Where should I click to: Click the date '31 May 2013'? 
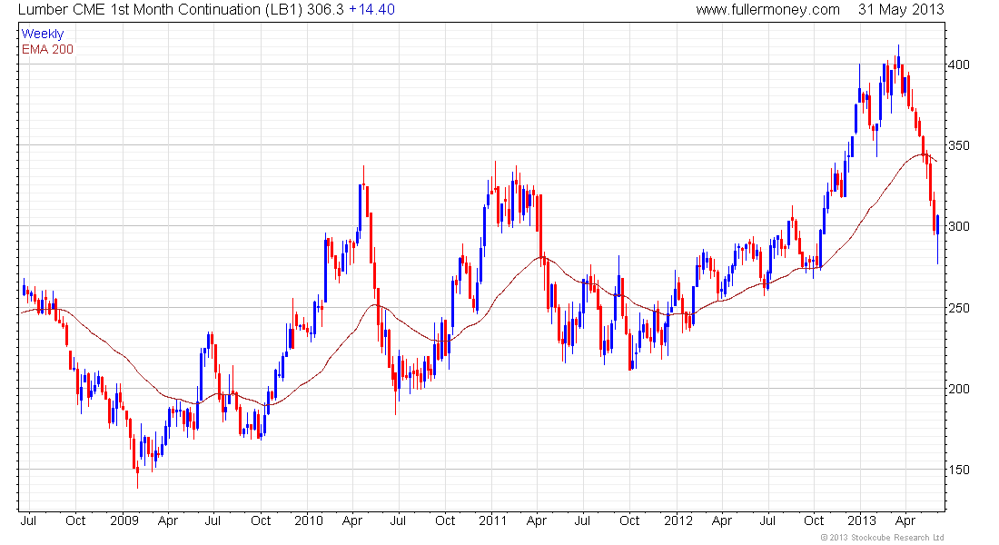[x=901, y=10]
